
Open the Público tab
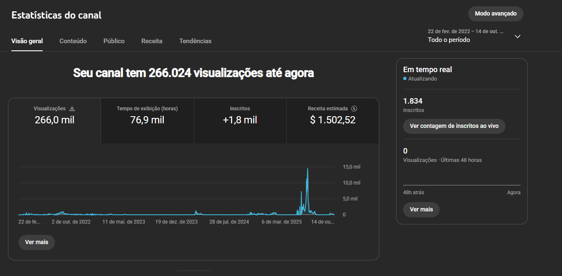(114, 41)
